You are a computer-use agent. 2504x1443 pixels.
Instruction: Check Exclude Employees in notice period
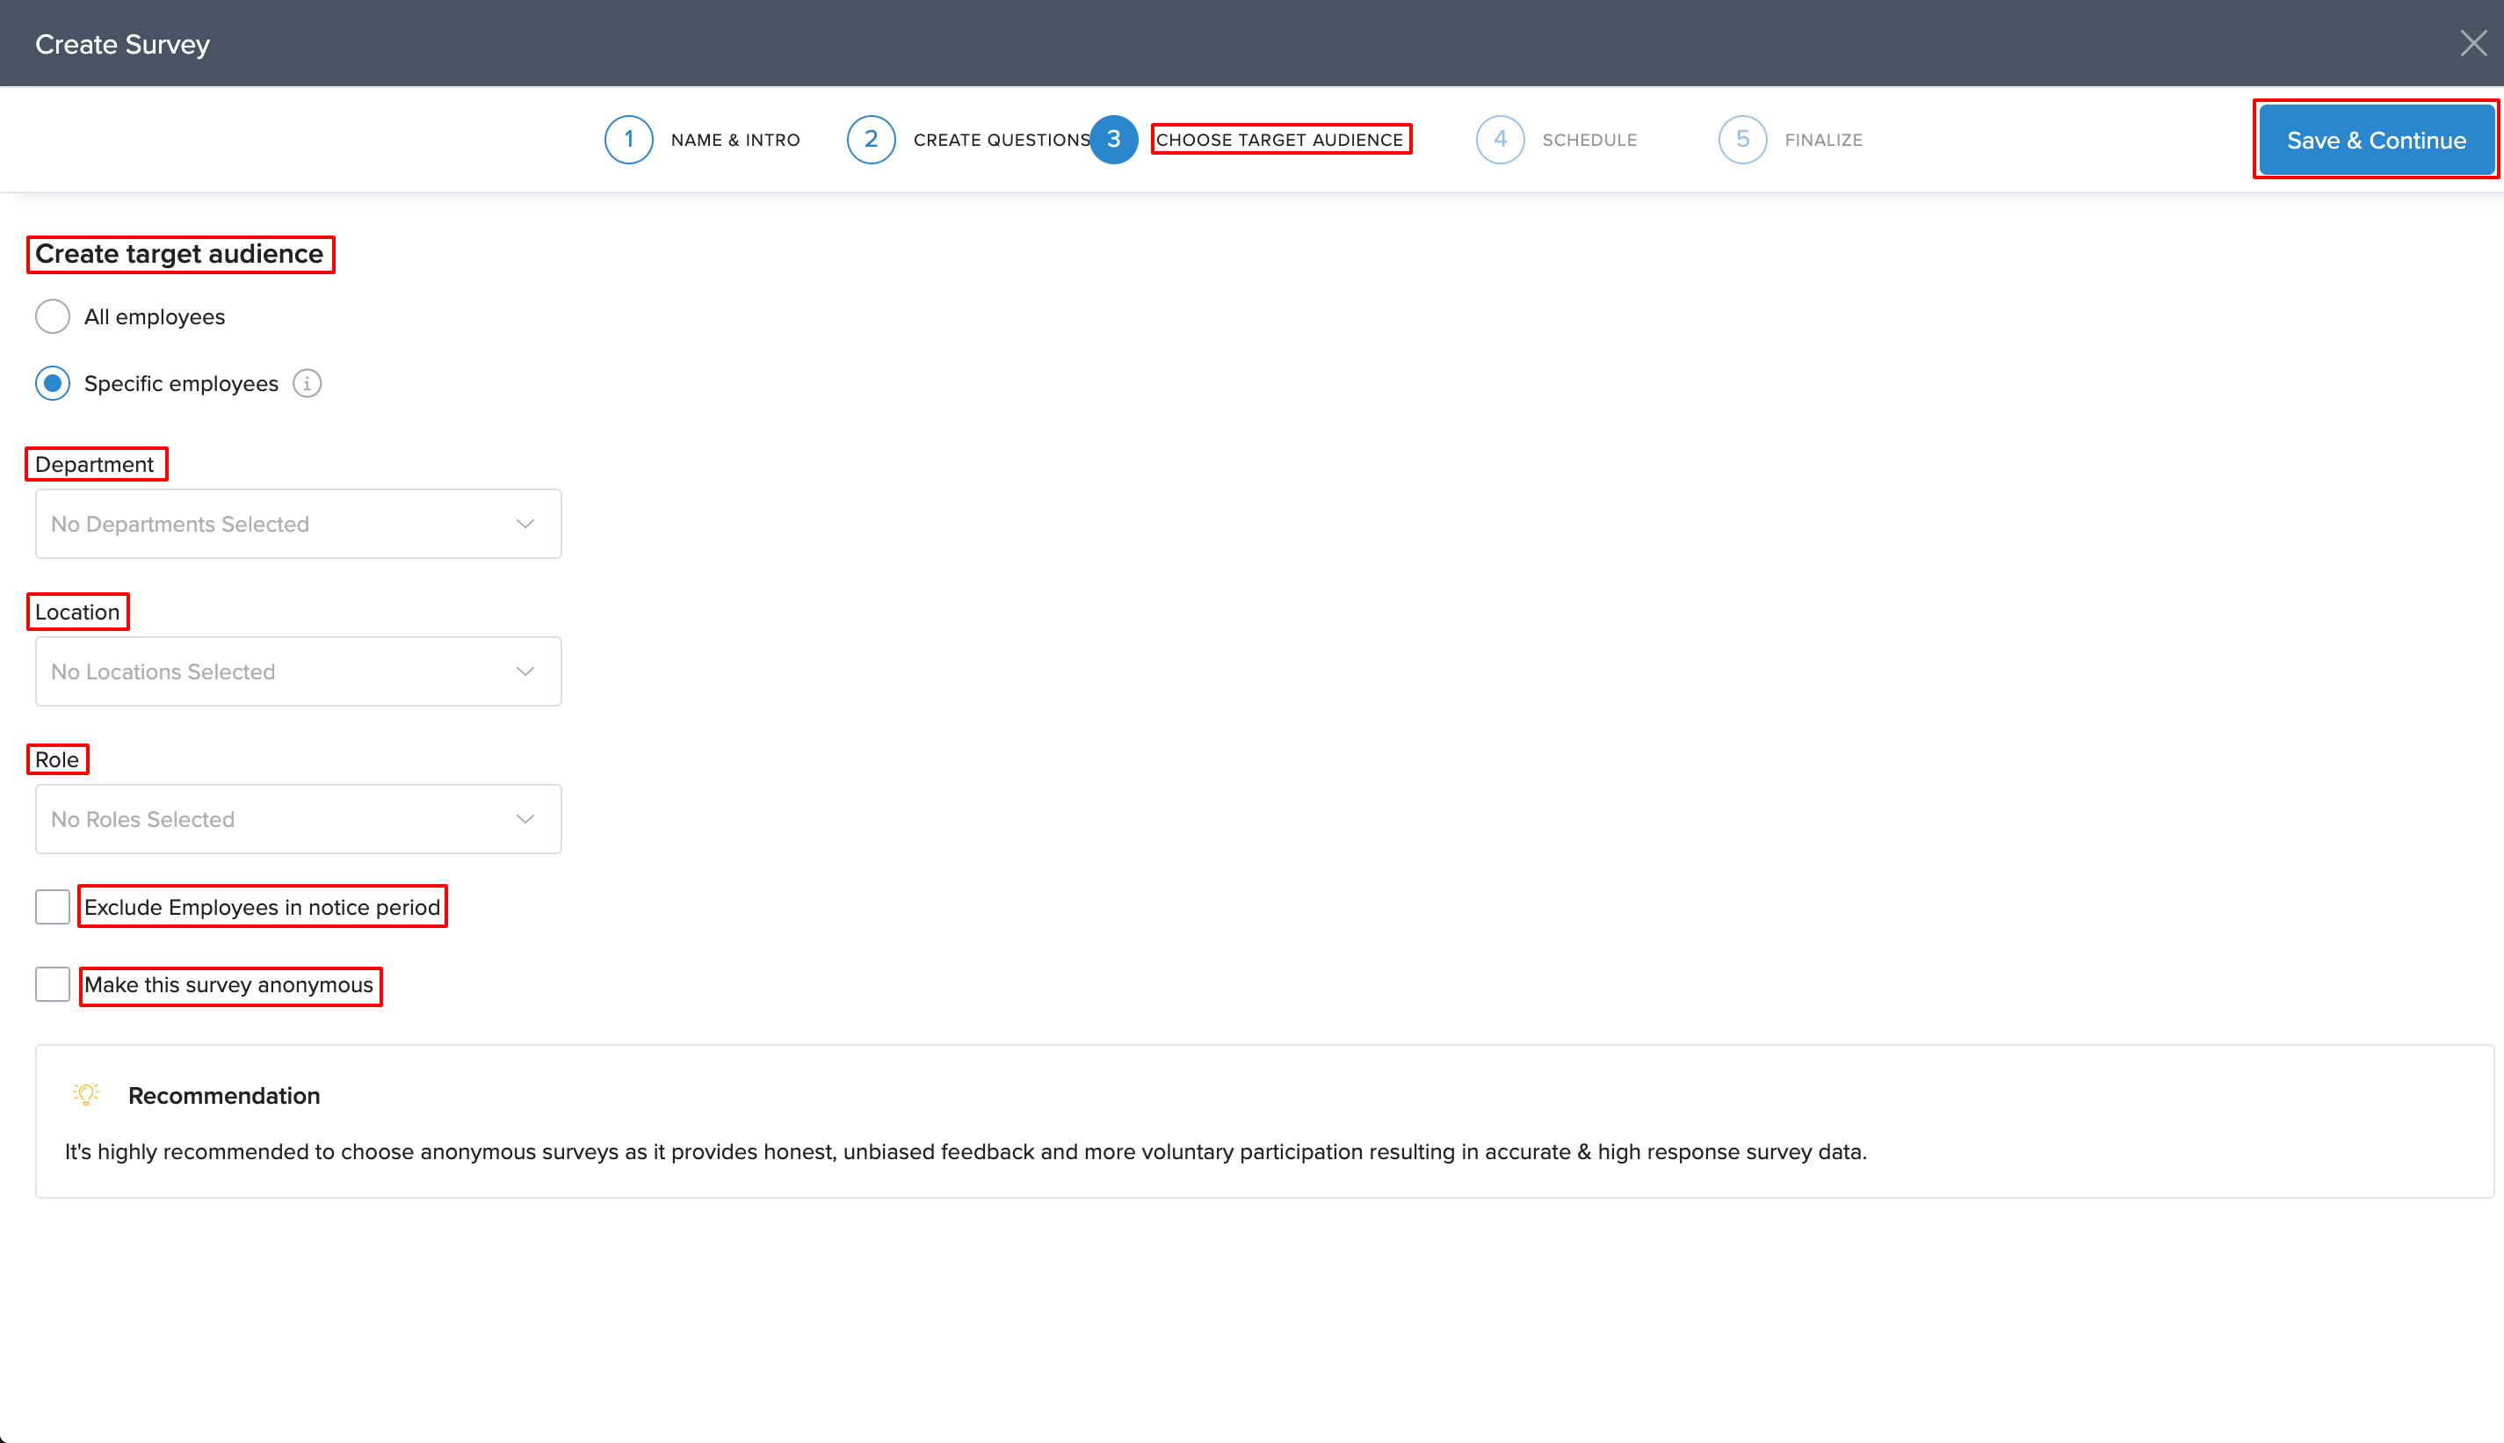pyautogui.click(x=53, y=907)
